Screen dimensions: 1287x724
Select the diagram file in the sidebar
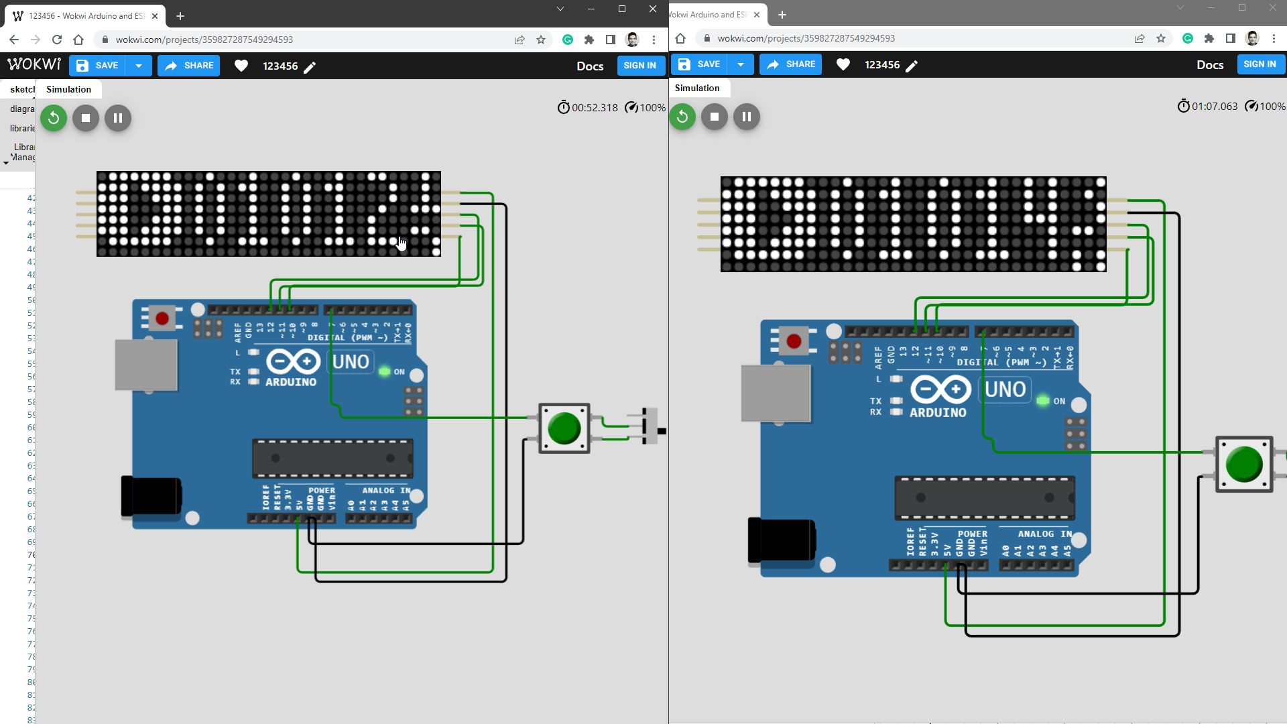[x=21, y=109]
